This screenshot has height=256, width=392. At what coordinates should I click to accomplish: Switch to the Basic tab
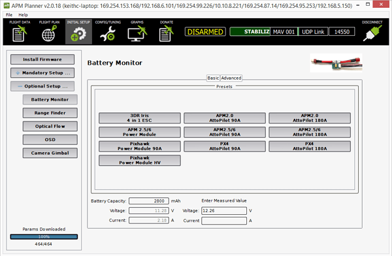(213, 78)
